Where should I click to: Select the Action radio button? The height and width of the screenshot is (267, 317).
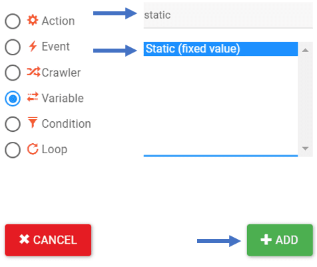pyautogui.click(x=13, y=21)
